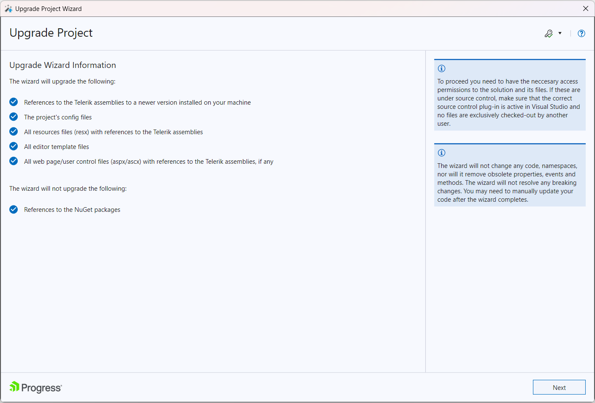Select the top blue information panel
This screenshot has width=595, height=403.
510,95
